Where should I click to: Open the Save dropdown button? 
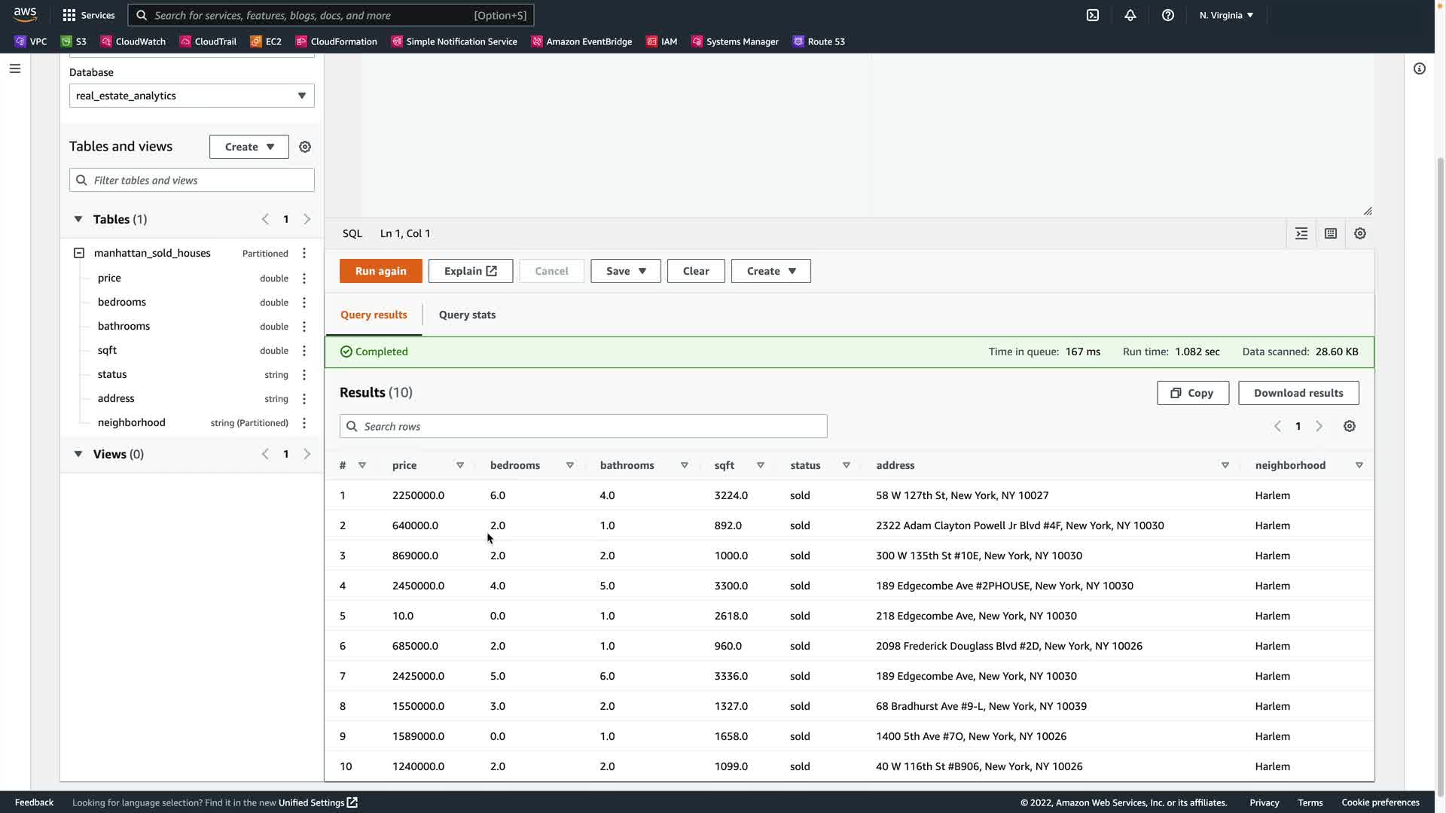[x=625, y=271]
